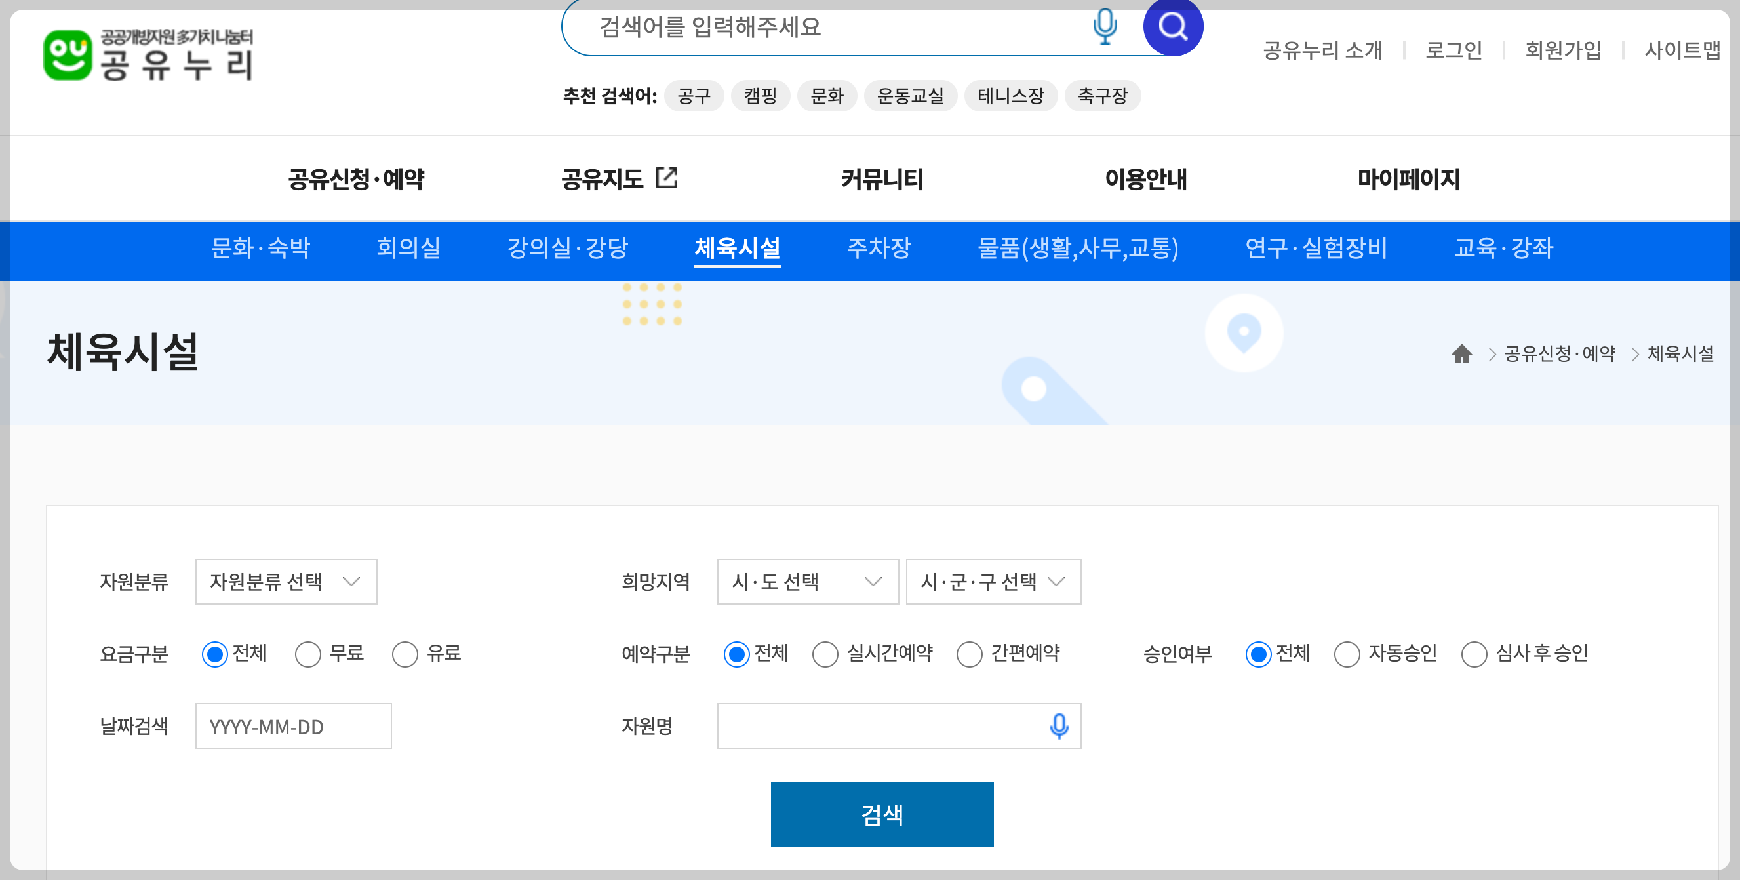The height and width of the screenshot is (880, 1740).
Task: Choose 자동승인 approval radio option
Action: pos(1346,654)
